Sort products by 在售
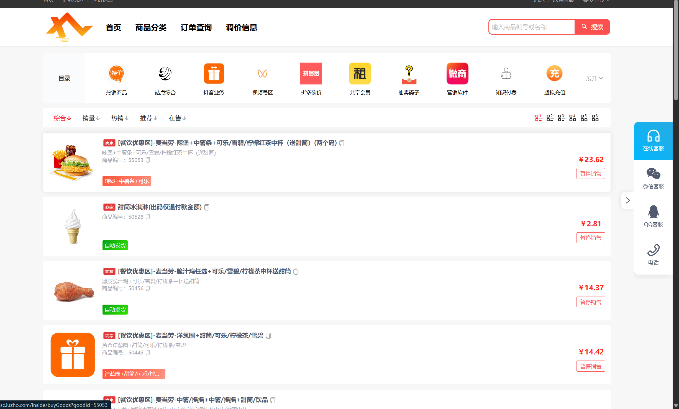Screen dimensions: 679x409 coord(178,118)
